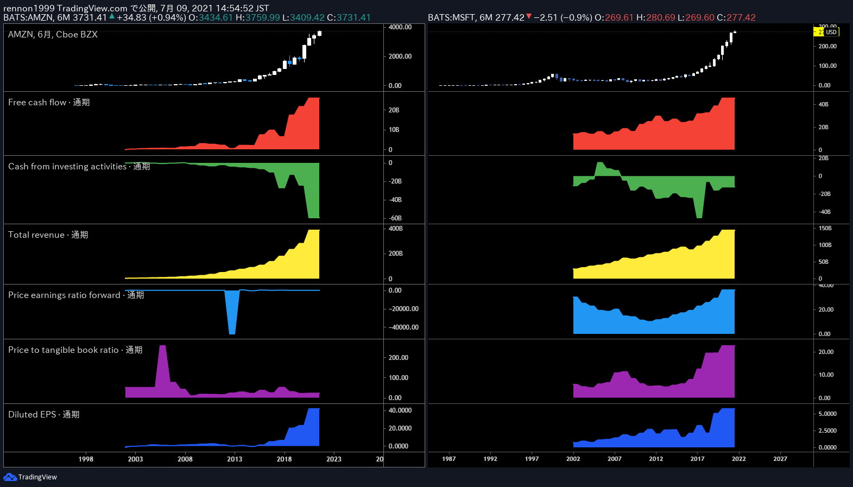Select the AMZN, 6月, Cboe BZX legend title
Image resolution: width=853 pixels, height=487 pixels.
(x=53, y=34)
